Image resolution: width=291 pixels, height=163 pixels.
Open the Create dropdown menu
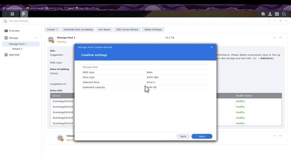[x=52, y=29]
